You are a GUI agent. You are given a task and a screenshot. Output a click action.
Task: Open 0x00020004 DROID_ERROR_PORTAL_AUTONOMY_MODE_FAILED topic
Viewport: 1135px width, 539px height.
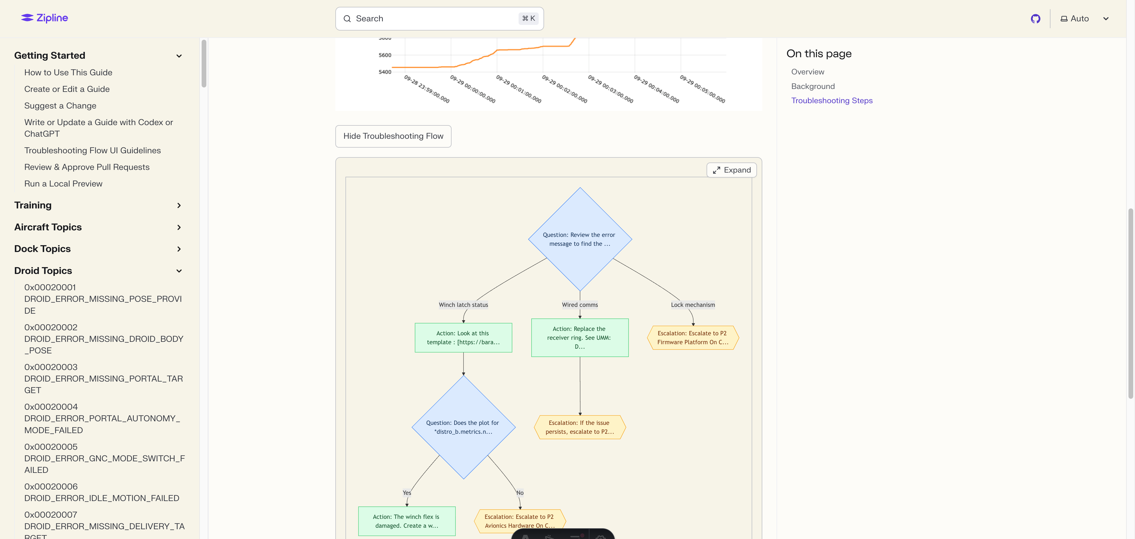pos(102,418)
